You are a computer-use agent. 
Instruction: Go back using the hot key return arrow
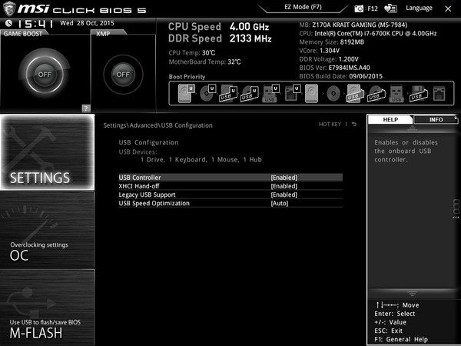[x=354, y=124]
